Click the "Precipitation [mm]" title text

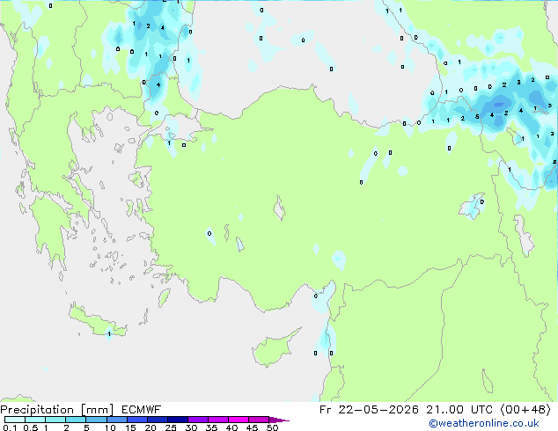pyautogui.click(x=57, y=410)
